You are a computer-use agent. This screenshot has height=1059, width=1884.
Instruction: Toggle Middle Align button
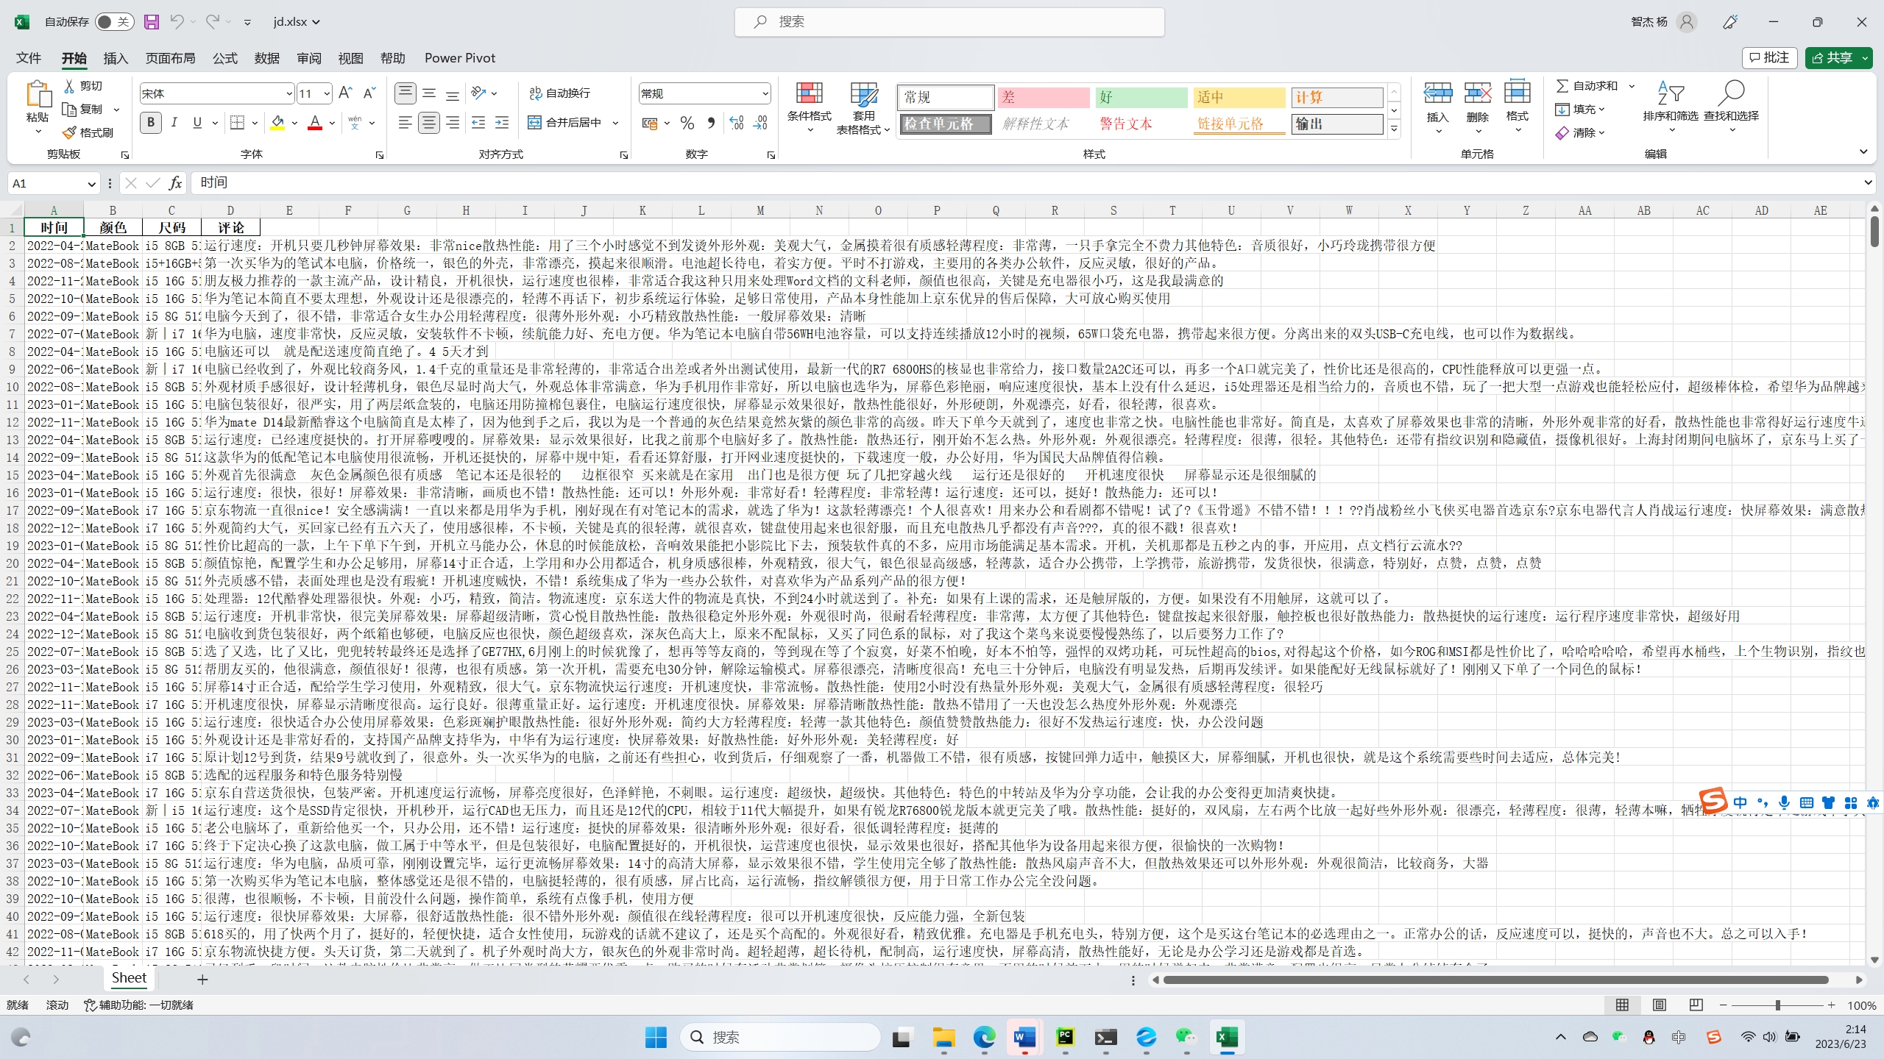click(429, 93)
